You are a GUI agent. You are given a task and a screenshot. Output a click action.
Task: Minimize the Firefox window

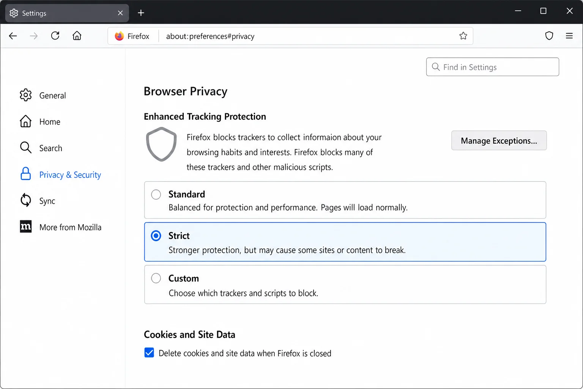(x=518, y=11)
